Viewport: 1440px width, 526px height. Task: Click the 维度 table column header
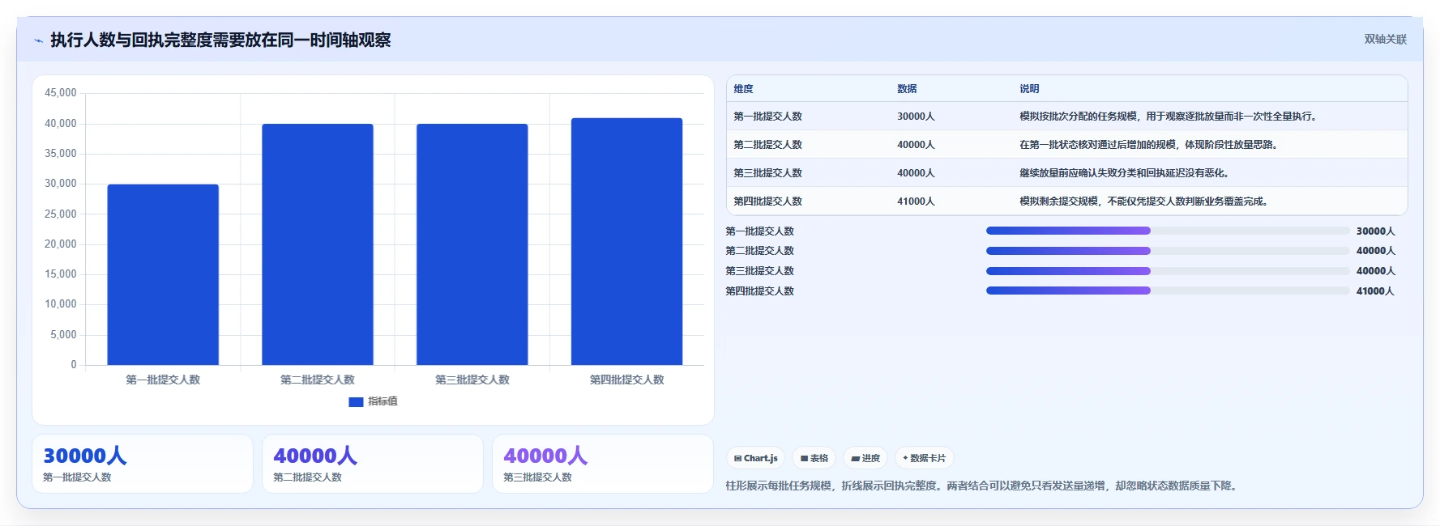744,89
